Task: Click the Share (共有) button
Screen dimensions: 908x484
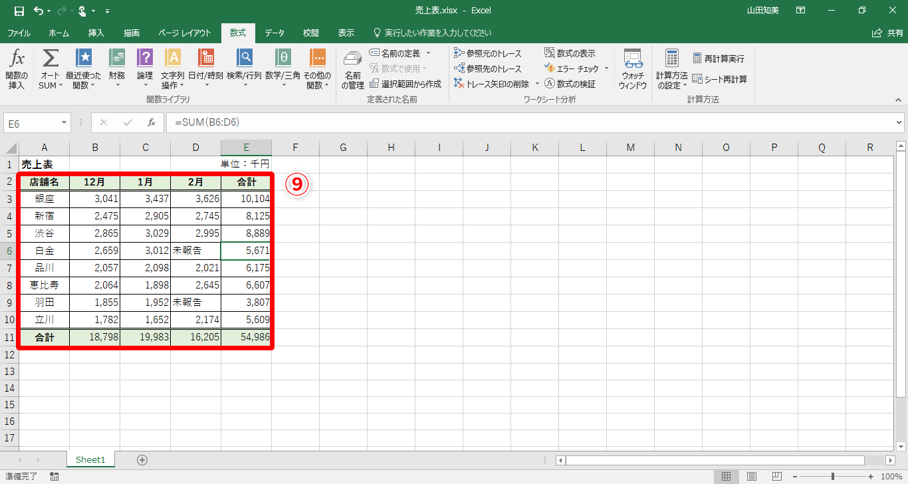Action: pyautogui.click(x=887, y=33)
